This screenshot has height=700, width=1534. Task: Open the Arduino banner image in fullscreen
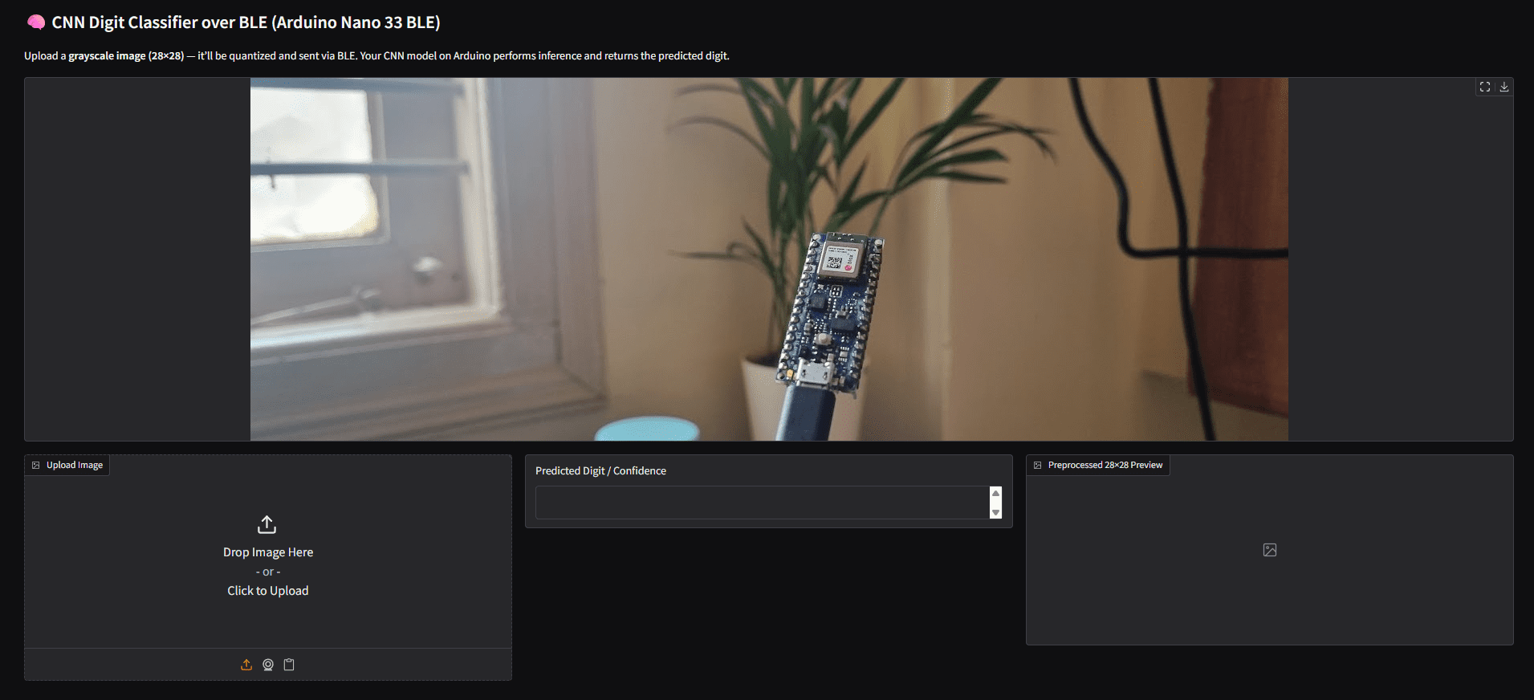[1484, 87]
